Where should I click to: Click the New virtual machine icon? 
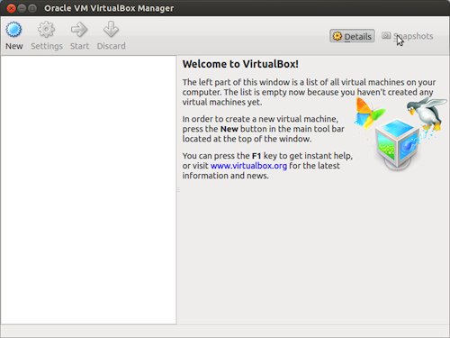(13, 30)
